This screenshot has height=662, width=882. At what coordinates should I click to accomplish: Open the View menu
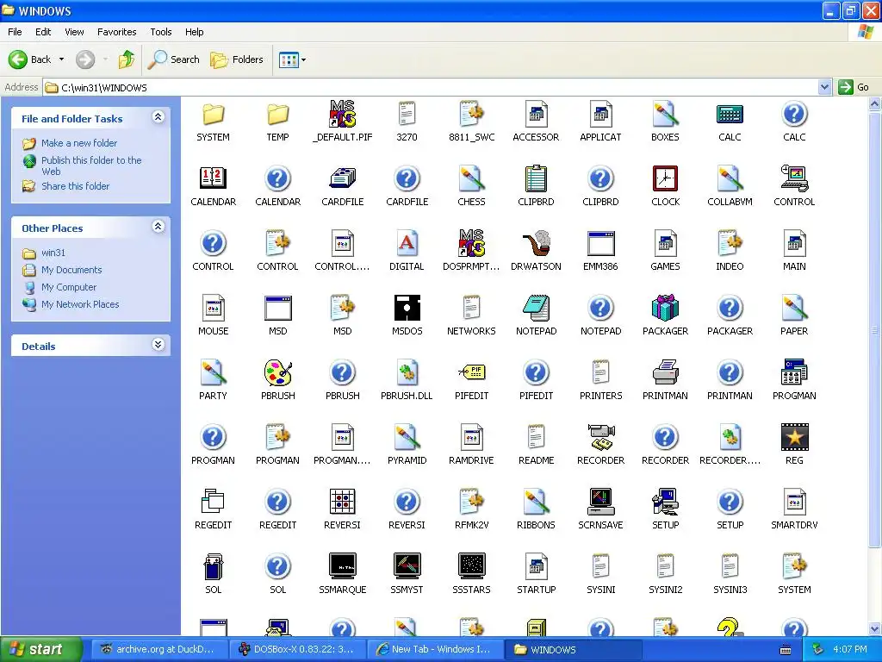pyautogui.click(x=74, y=32)
